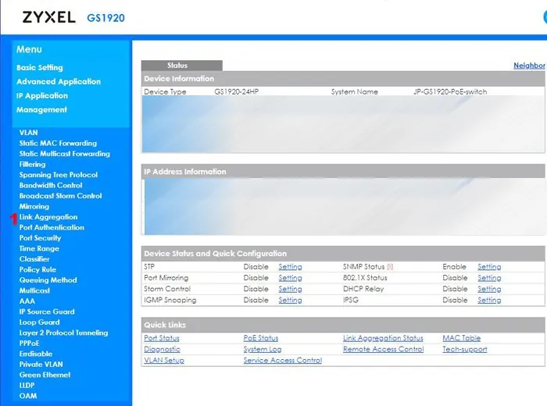Open the Management menu
This screenshot has height=406, width=547.
[x=41, y=110]
